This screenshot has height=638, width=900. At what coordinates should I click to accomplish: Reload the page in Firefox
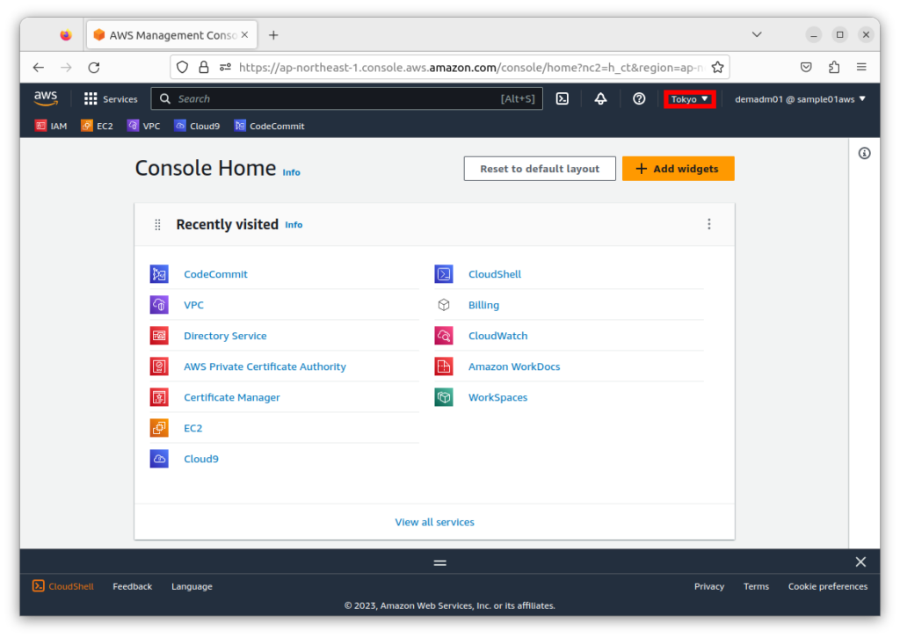coord(94,67)
